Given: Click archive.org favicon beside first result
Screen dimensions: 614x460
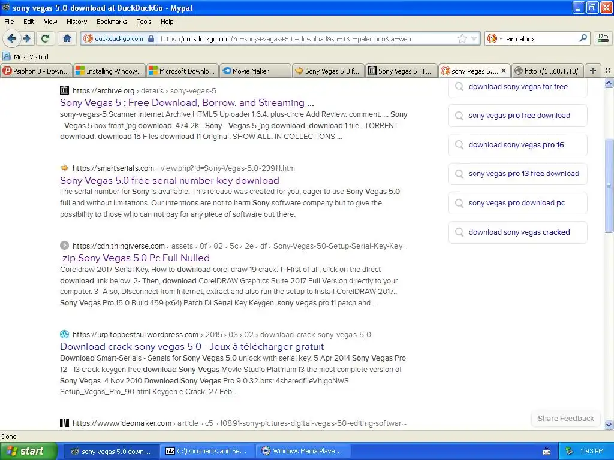Looking at the screenshot, I should (64, 90).
